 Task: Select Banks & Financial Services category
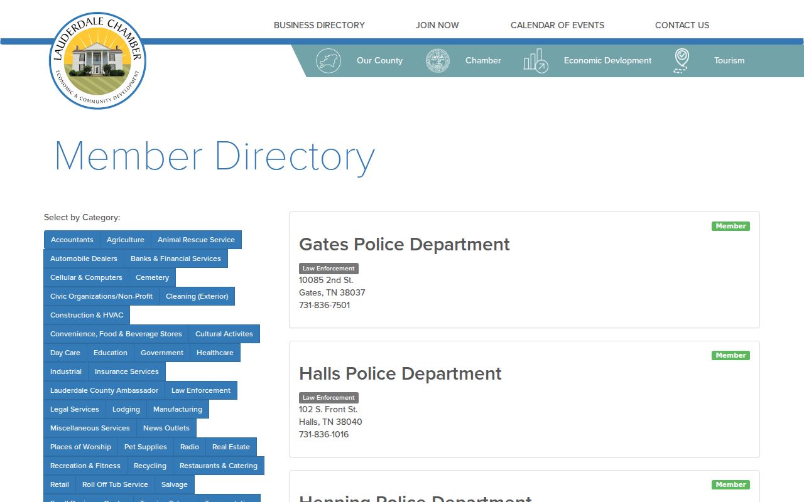coord(176,259)
